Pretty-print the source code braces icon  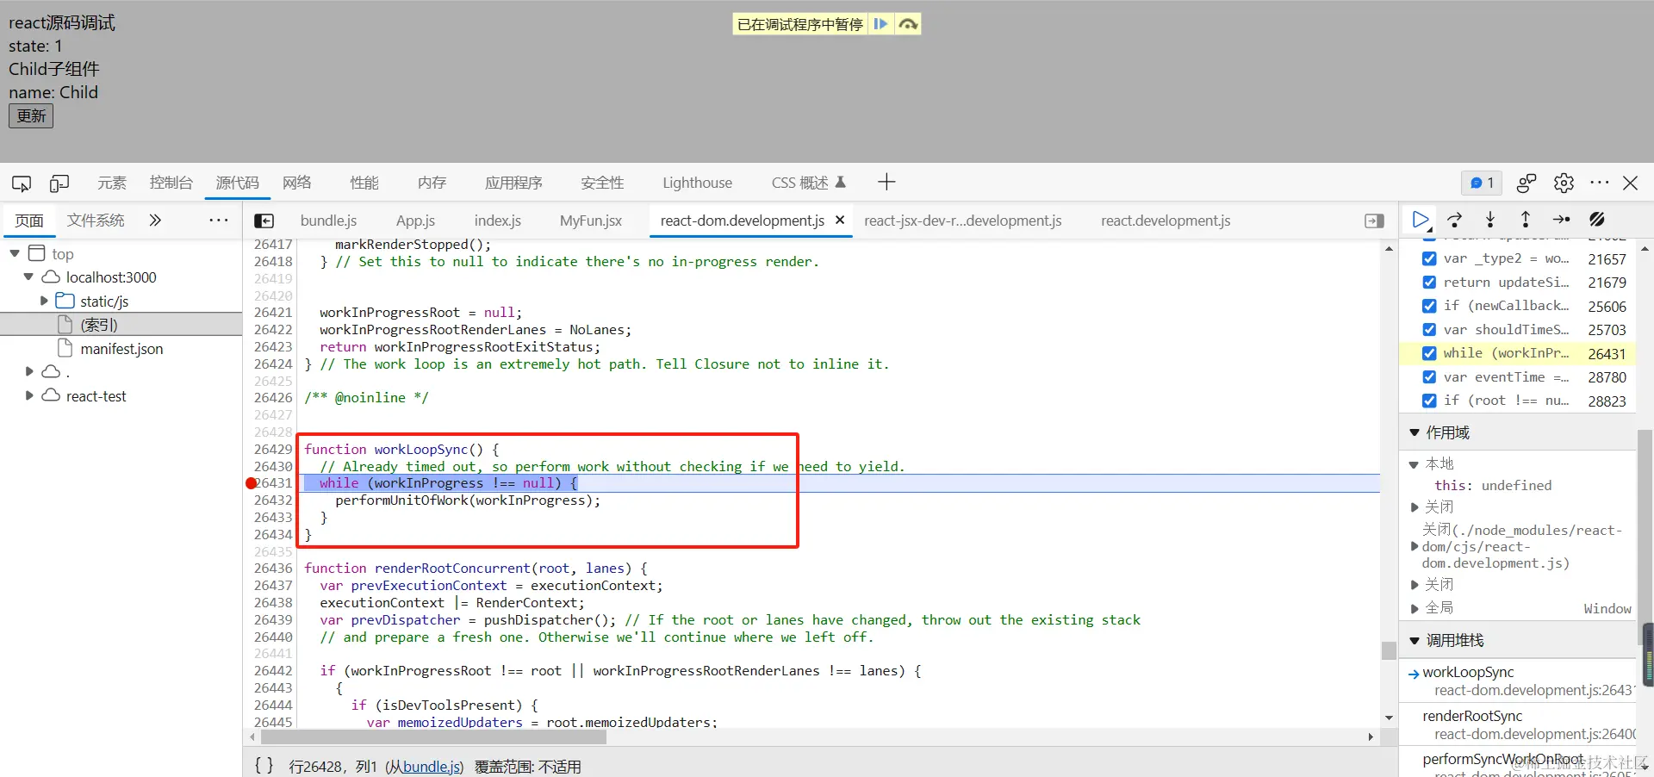[264, 766]
